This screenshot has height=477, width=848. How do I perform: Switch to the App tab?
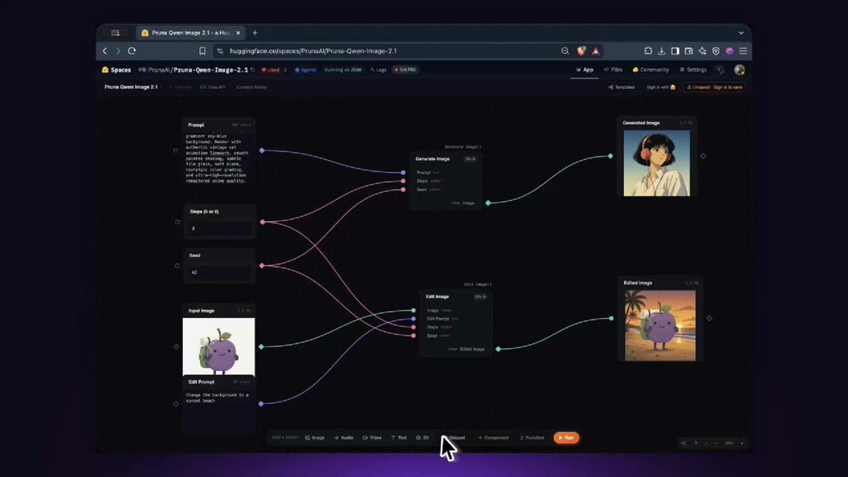[584, 70]
